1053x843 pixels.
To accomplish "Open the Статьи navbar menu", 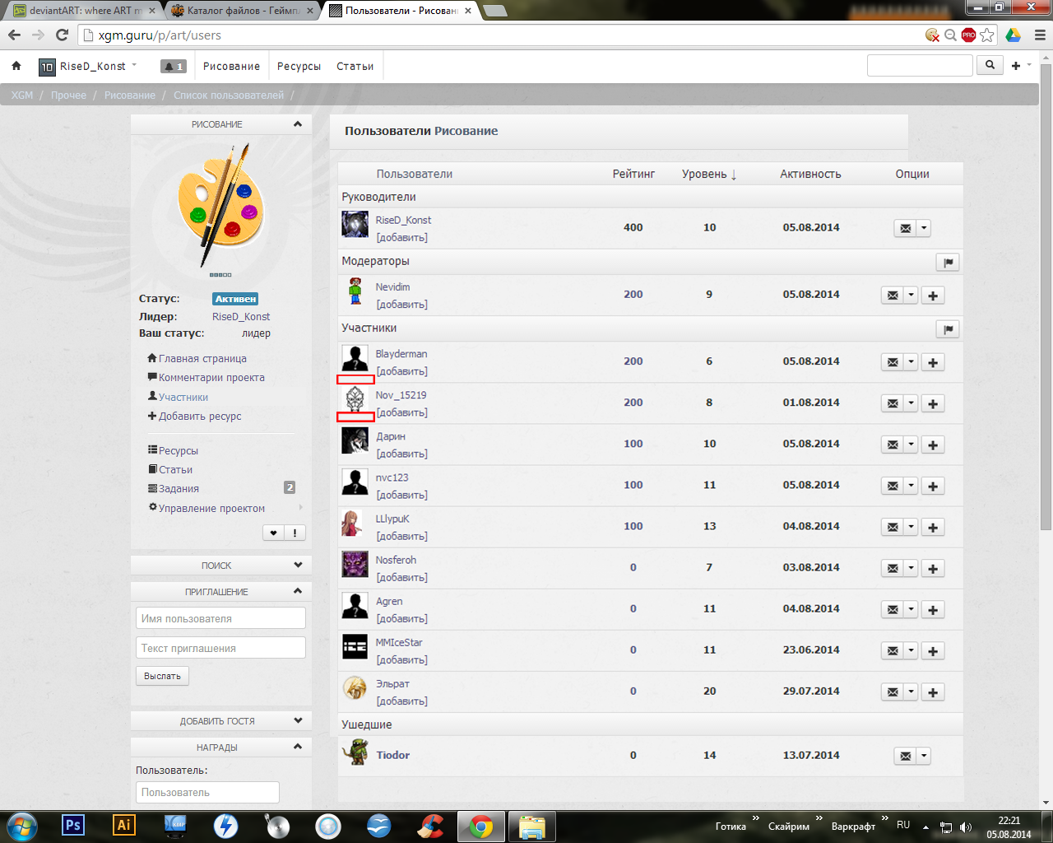I will tap(355, 67).
